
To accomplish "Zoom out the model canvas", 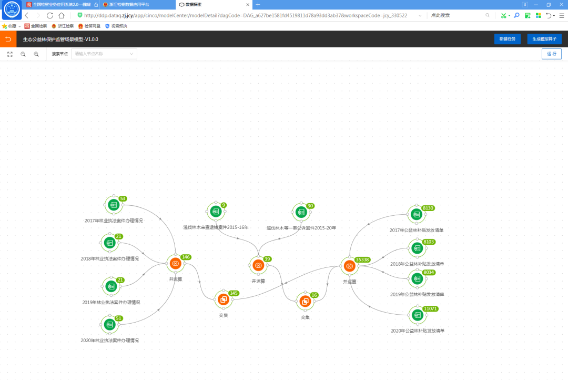I will 23,54.
